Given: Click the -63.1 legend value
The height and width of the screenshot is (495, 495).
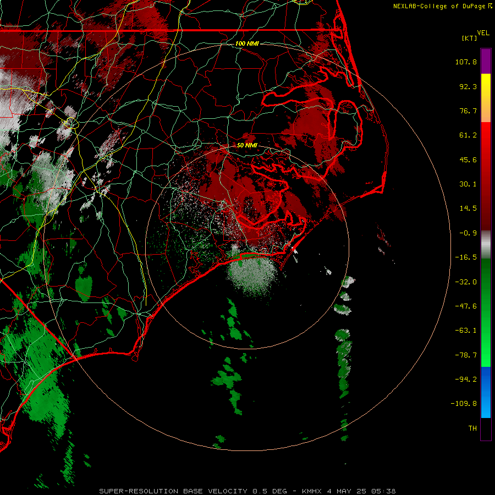Looking at the screenshot, I should [466, 331].
